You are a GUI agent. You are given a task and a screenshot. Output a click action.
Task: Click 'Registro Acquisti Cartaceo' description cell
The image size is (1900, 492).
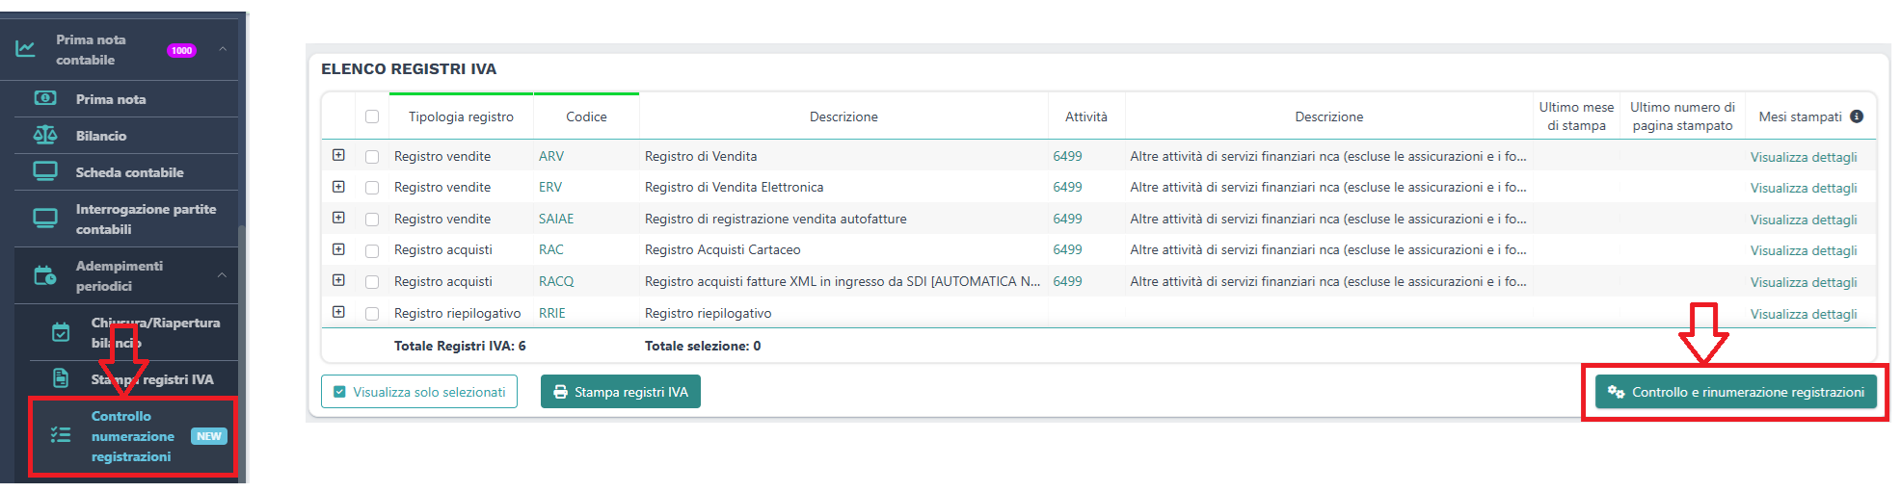(x=722, y=249)
